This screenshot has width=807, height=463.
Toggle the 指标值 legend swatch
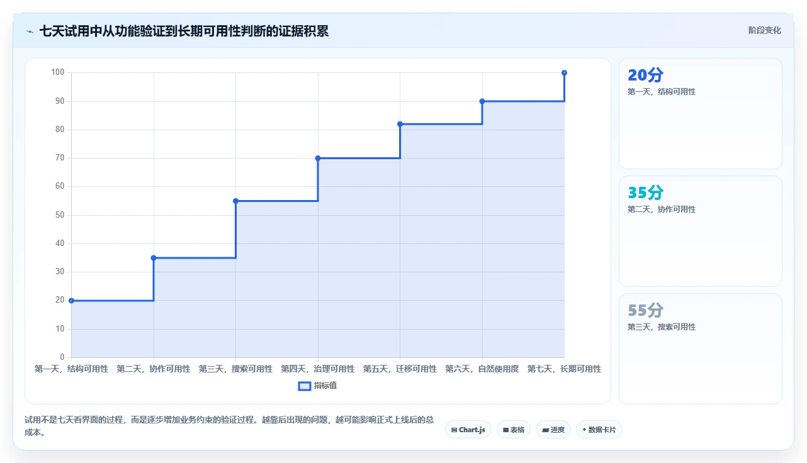click(304, 386)
